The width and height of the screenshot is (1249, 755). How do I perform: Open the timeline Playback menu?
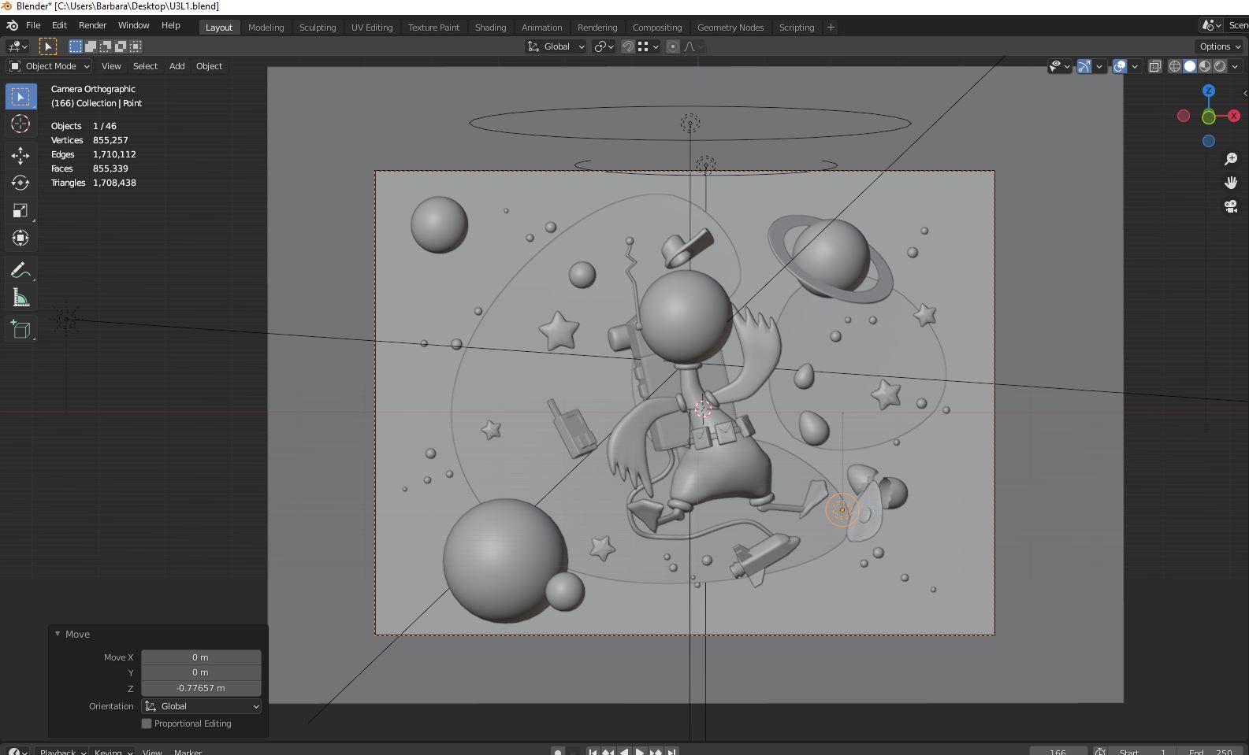(x=62, y=752)
